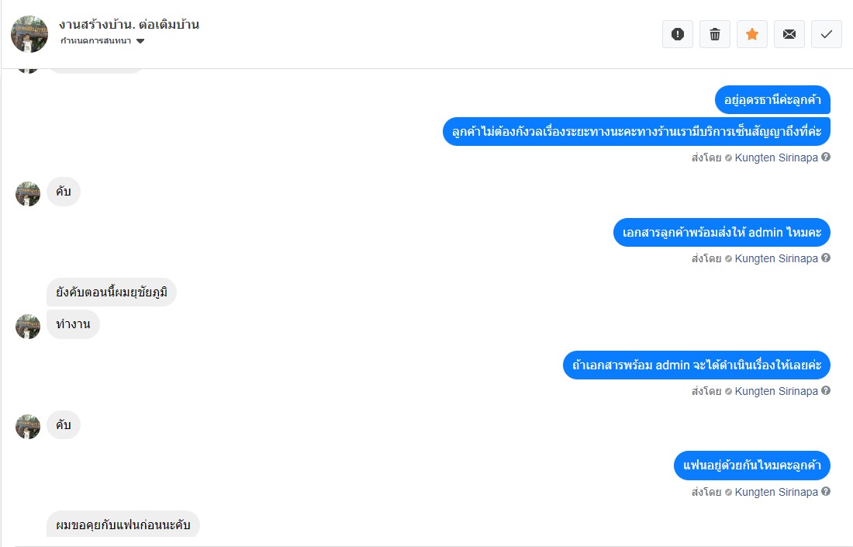Screen dimensions: 853x547
Task: Click the spam report exclamation icon
Action: click(x=677, y=34)
